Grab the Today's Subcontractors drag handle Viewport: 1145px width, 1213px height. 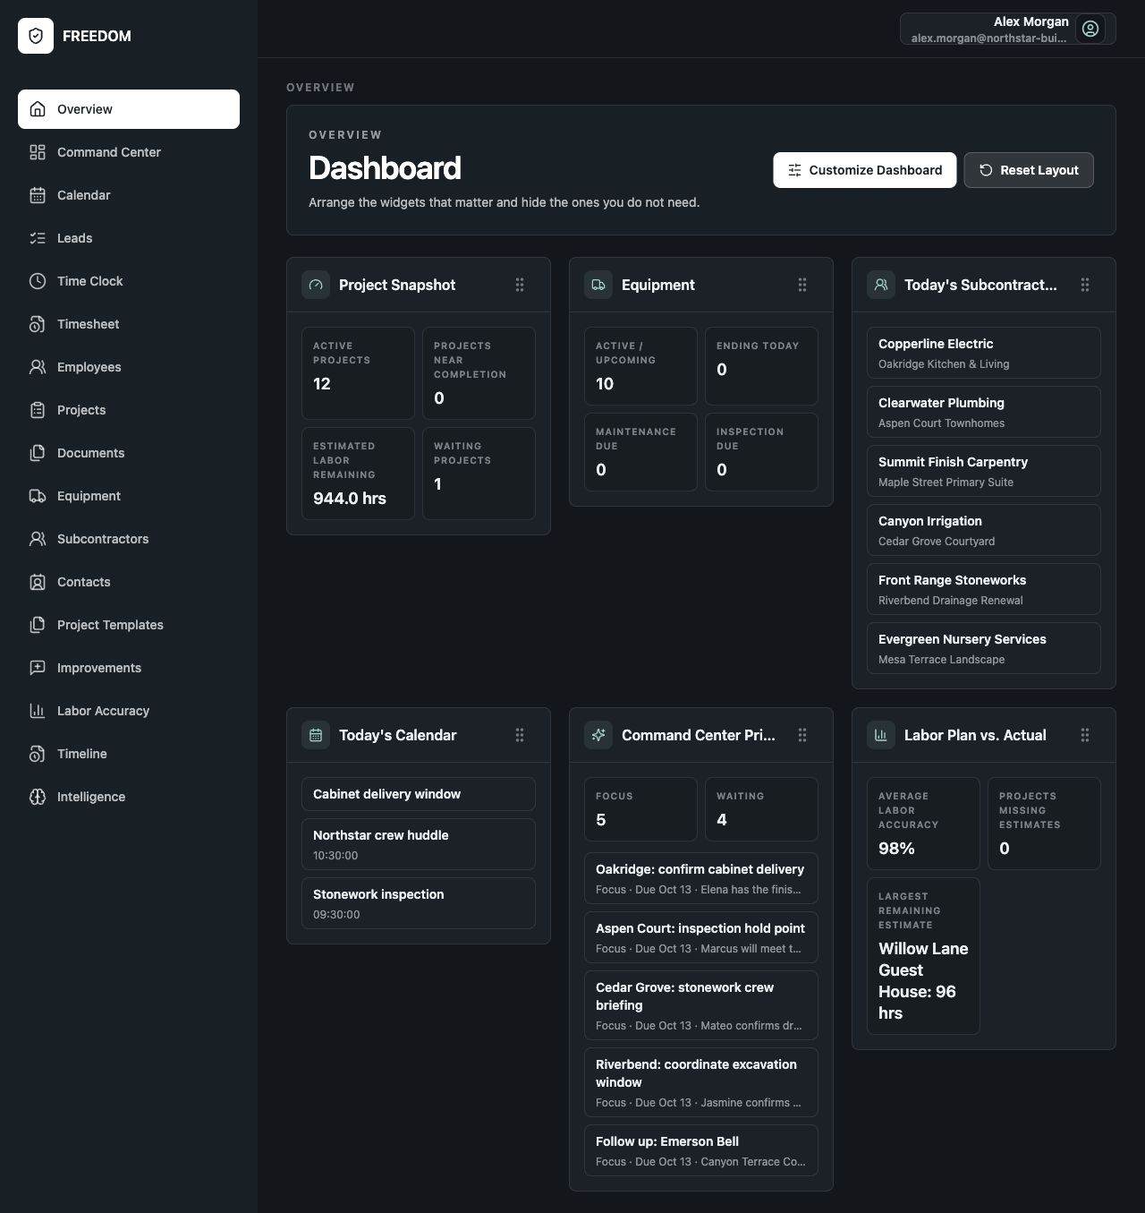click(1085, 285)
